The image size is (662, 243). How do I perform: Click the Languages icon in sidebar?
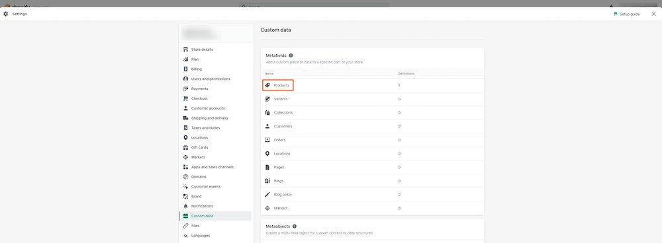click(186, 236)
